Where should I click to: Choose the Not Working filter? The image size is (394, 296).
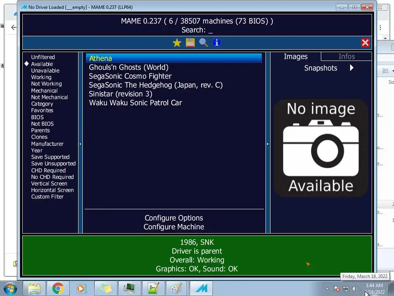[x=47, y=84]
